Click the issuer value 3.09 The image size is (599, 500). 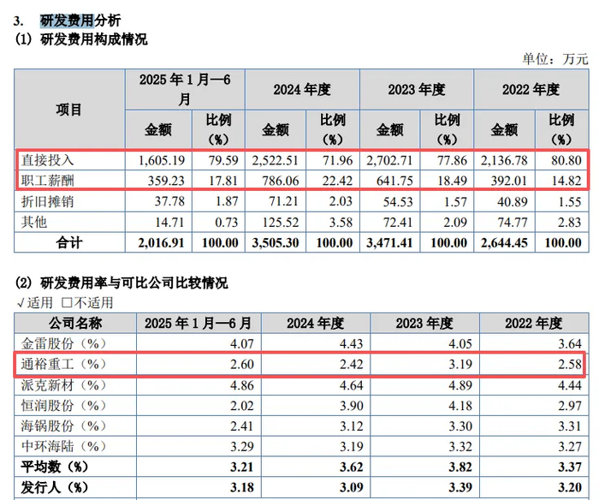[x=352, y=487]
